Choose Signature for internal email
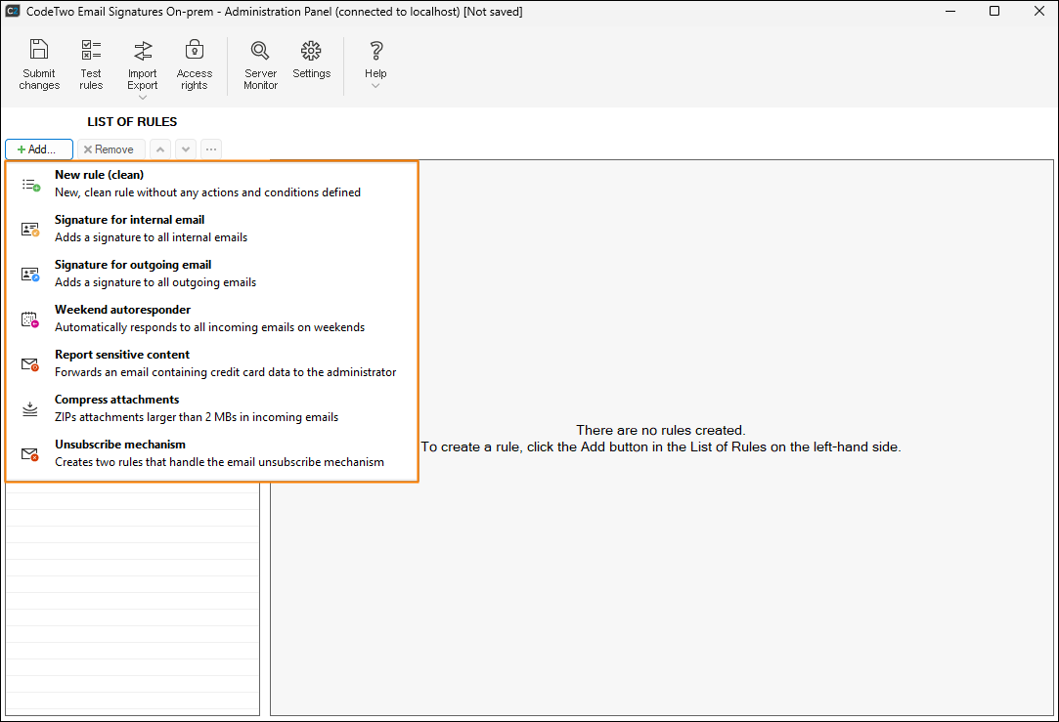Image resolution: width=1059 pixels, height=722 pixels. pos(129,220)
